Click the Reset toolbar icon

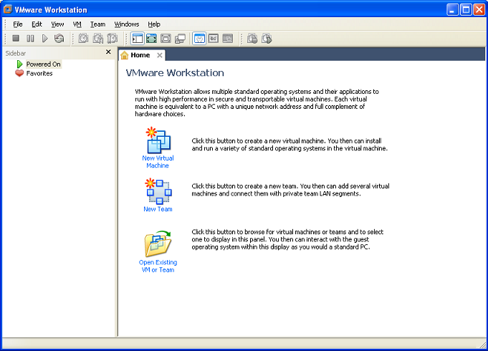(x=59, y=39)
